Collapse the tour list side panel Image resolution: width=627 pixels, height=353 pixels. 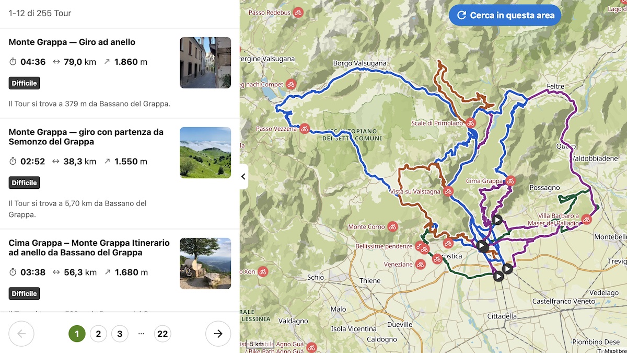click(243, 177)
